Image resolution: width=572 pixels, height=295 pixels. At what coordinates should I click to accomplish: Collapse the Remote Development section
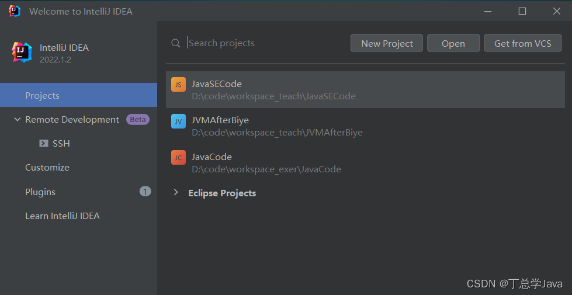pyautogui.click(x=17, y=119)
